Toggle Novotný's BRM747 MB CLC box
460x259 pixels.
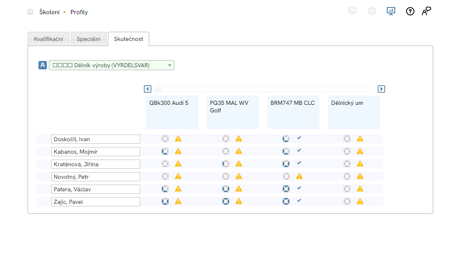pyautogui.click(x=286, y=176)
